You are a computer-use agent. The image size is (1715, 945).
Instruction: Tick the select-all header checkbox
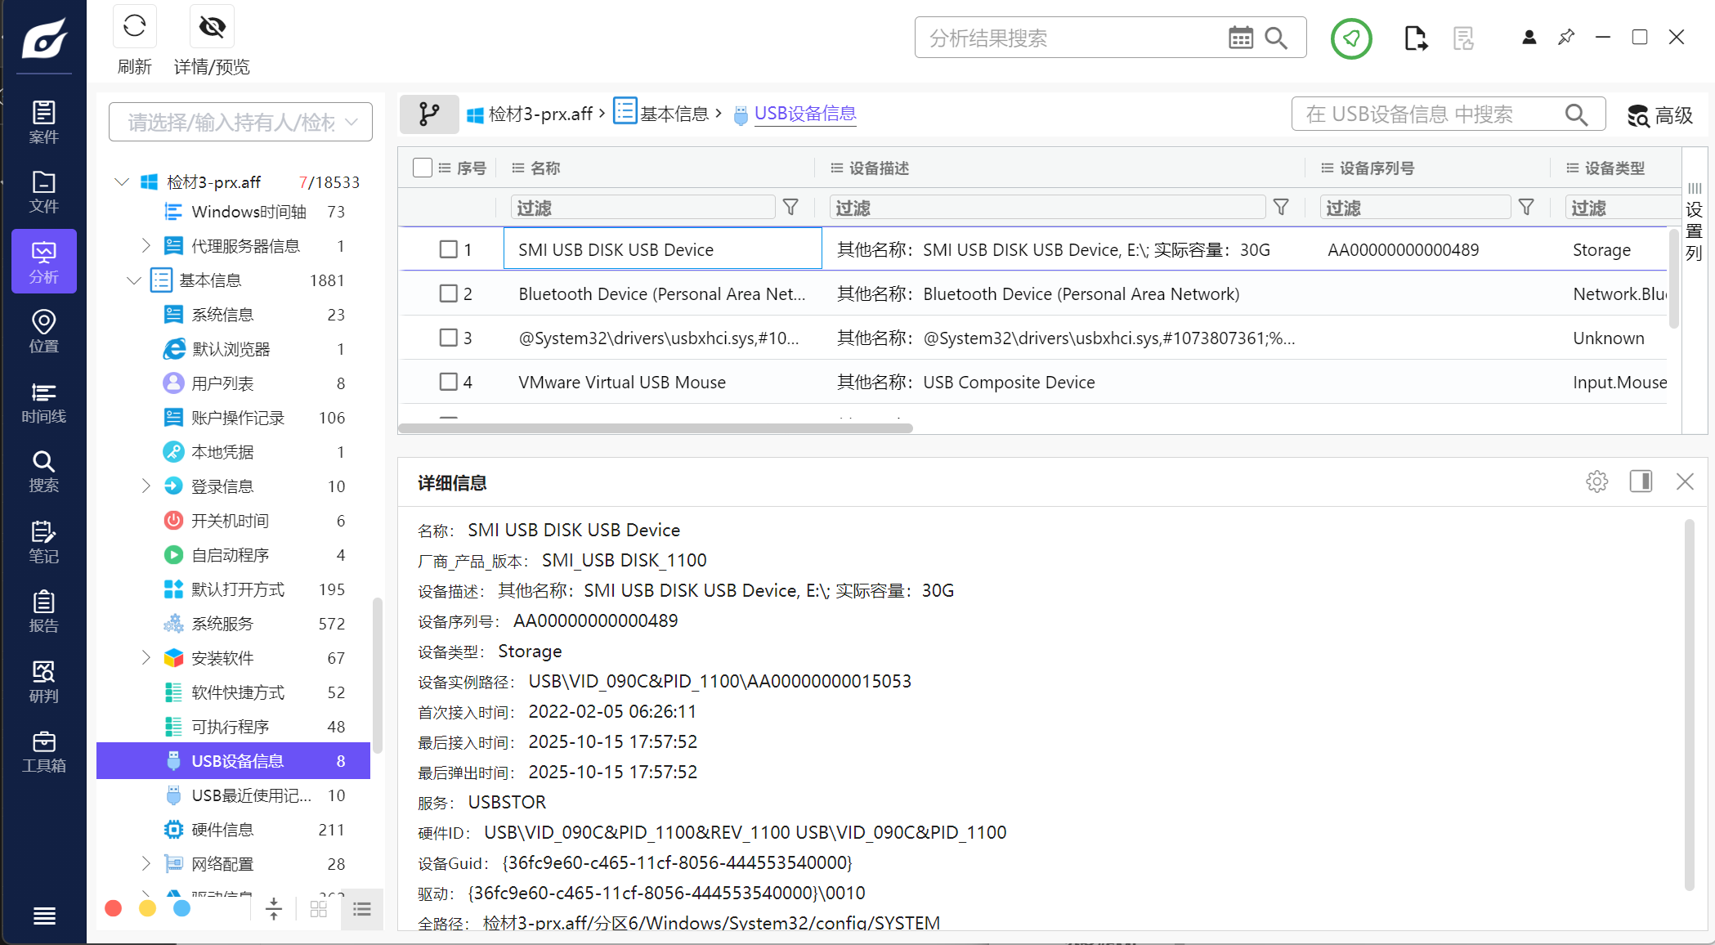(423, 168)
